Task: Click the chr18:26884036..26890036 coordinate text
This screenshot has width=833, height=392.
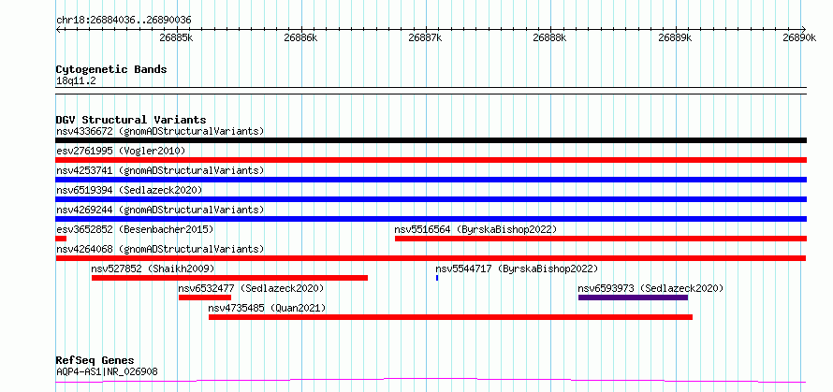Action: click(124, 21)
